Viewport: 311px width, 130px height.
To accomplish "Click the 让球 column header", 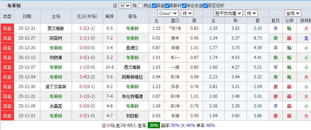I will click(289, 20).
